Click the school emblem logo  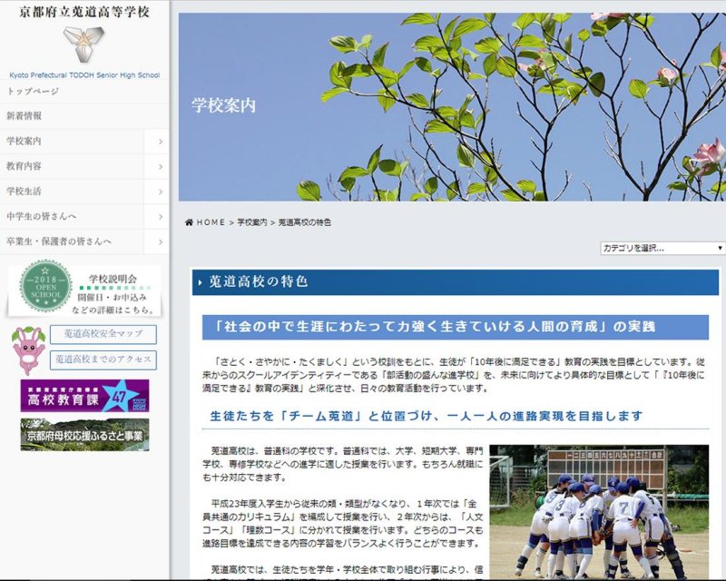pyautogui.click(x=83, y=43)
